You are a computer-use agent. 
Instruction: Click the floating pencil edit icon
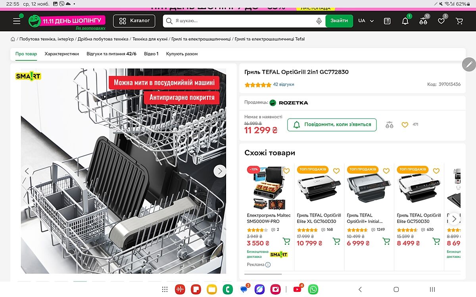tap(469, 64)
